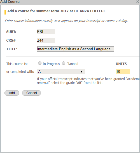Click the yellow marker beside the heading
140x153 pixels.
point(5,12)
